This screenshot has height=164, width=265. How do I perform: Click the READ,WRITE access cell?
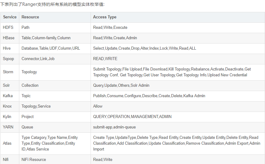click(x=177, y=59)
